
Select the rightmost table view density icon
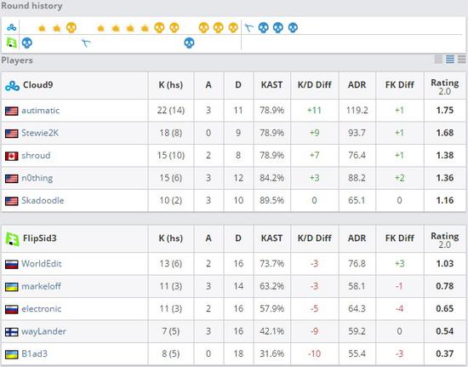tap(462, 59)
